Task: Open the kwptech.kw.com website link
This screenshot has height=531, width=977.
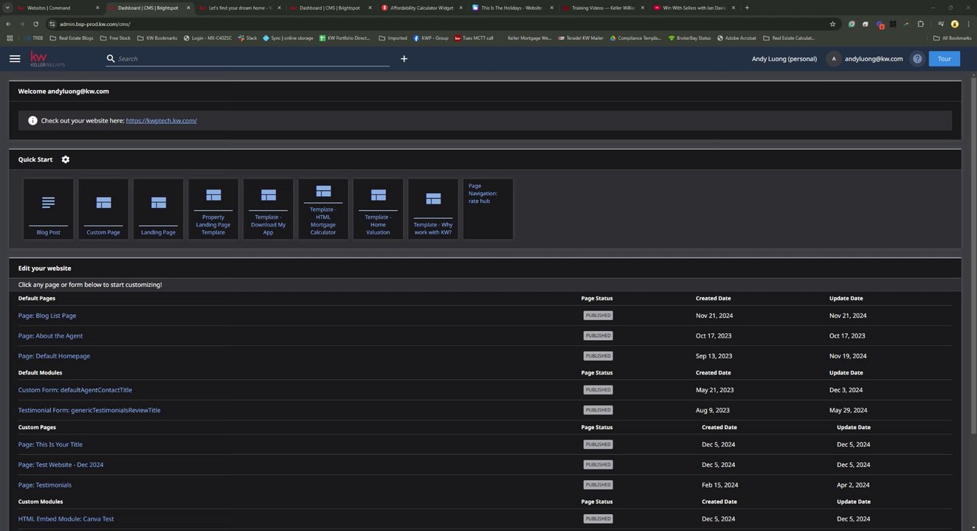Action: pyautogui.click(x=161, y=120)
